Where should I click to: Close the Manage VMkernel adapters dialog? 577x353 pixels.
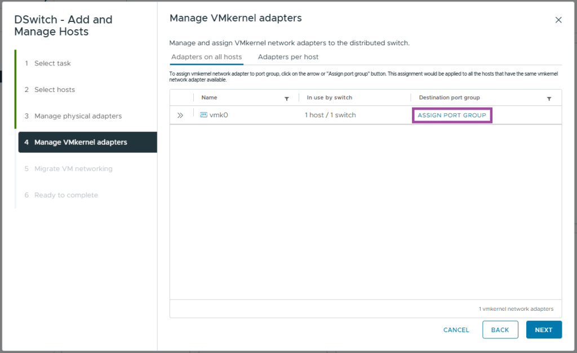(558, 20)
